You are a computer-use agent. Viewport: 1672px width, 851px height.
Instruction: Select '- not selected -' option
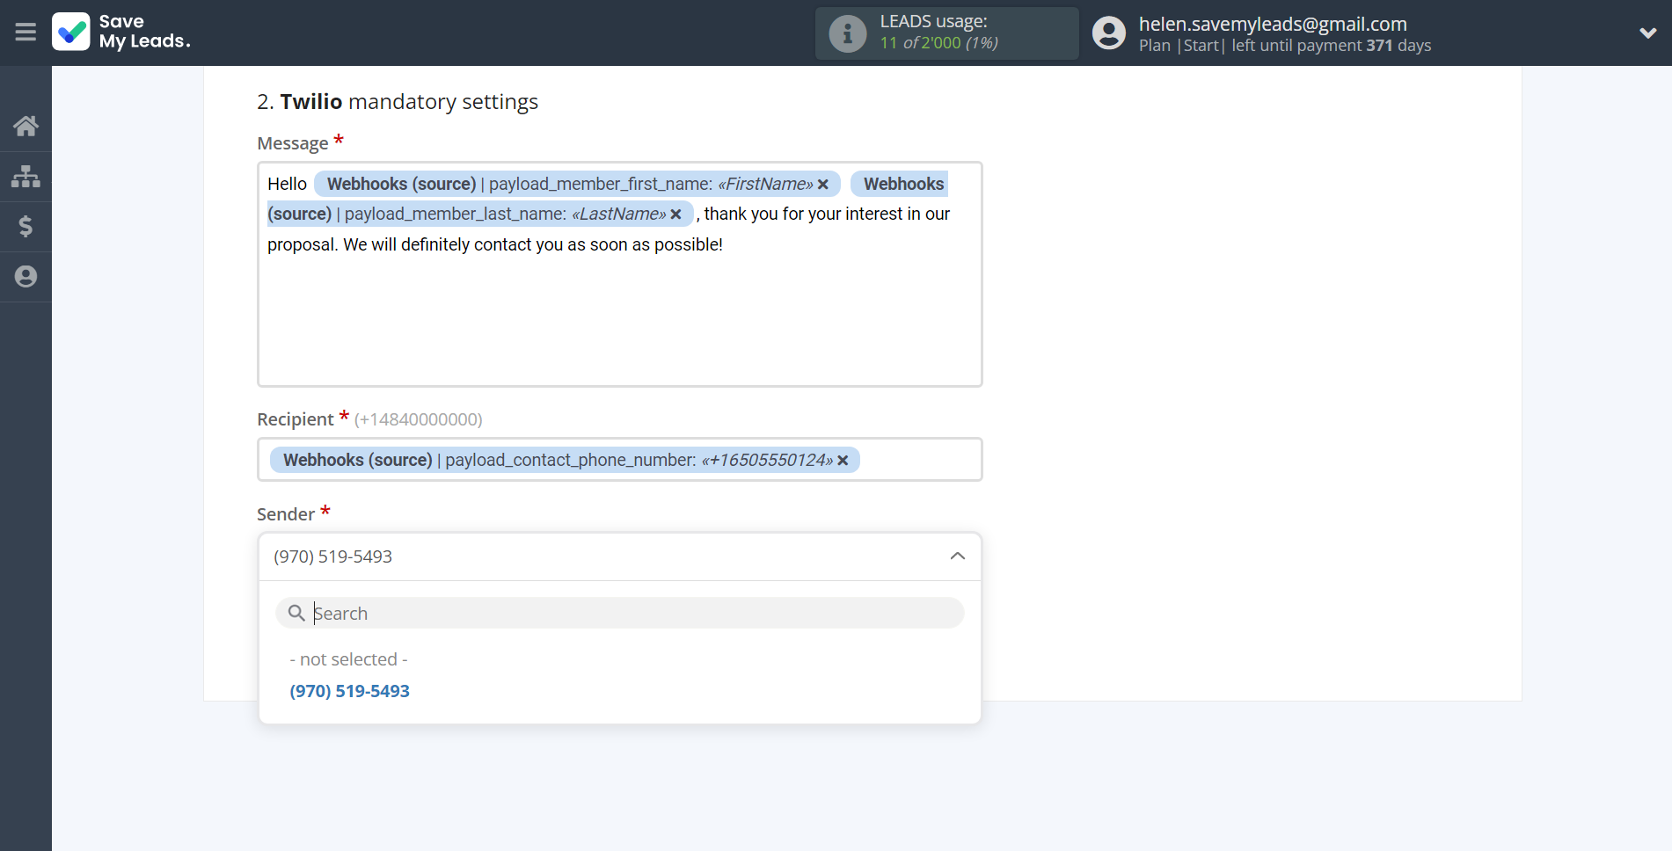[348, 659]
